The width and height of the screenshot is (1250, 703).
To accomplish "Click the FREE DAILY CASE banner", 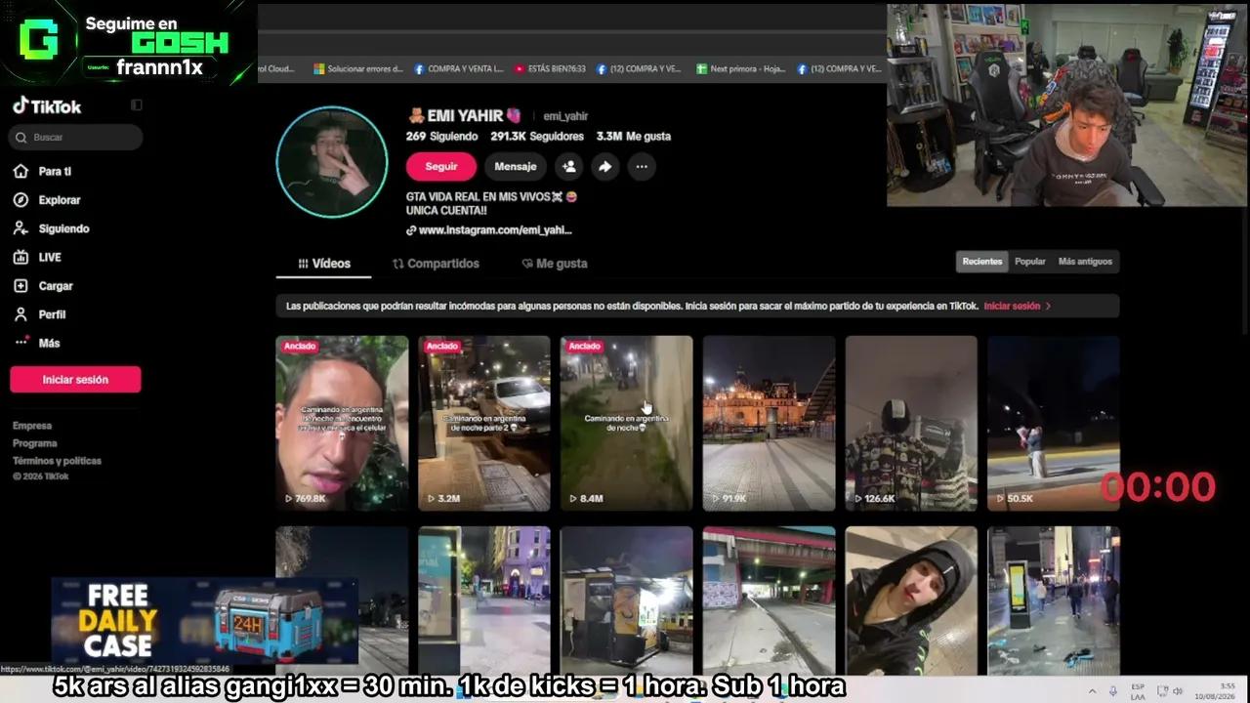I will [205, 621].
